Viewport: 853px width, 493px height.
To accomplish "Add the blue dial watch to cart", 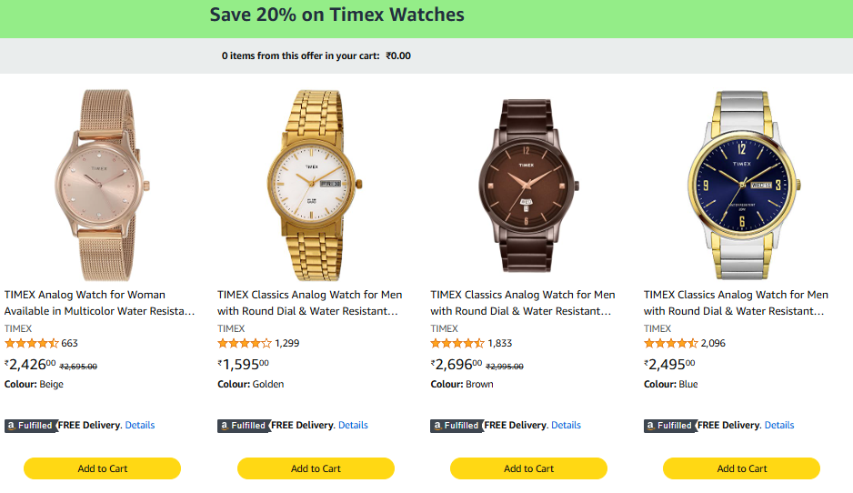I will coord(741,468).
